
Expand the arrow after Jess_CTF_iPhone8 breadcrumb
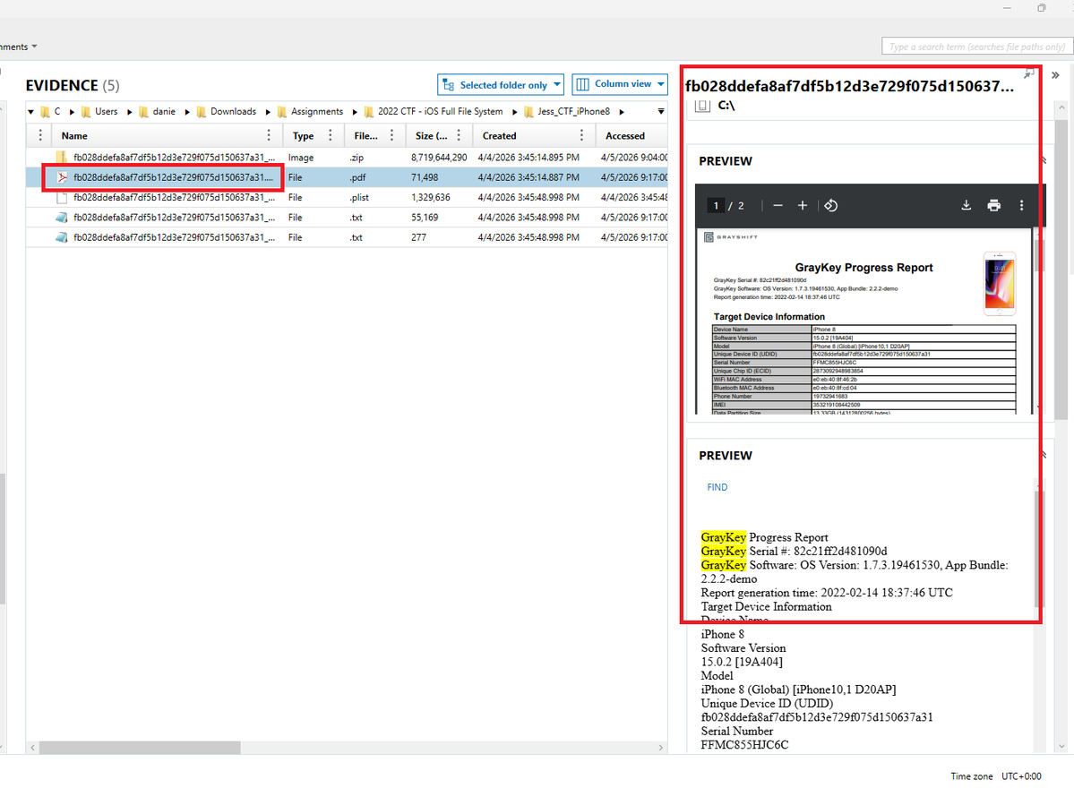pos(622,112)
